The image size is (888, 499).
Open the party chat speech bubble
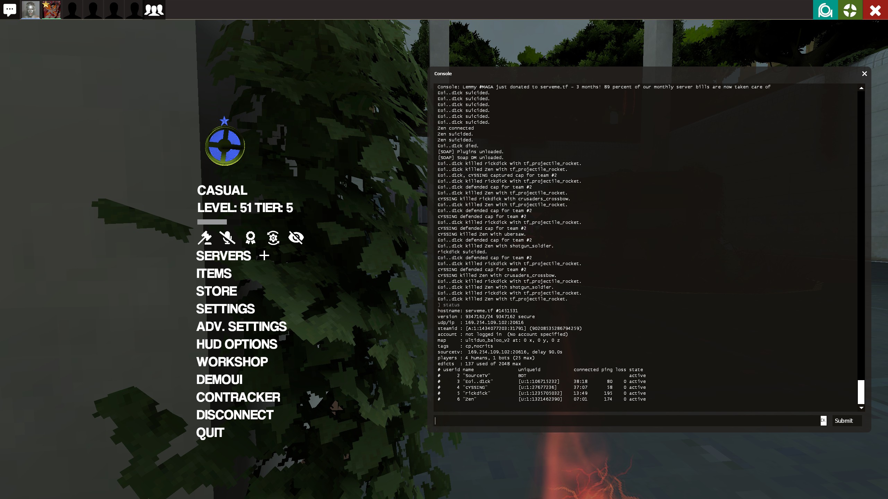10,10
